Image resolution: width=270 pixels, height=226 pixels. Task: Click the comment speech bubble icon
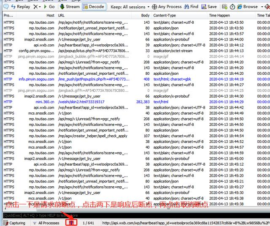point(6,7)
